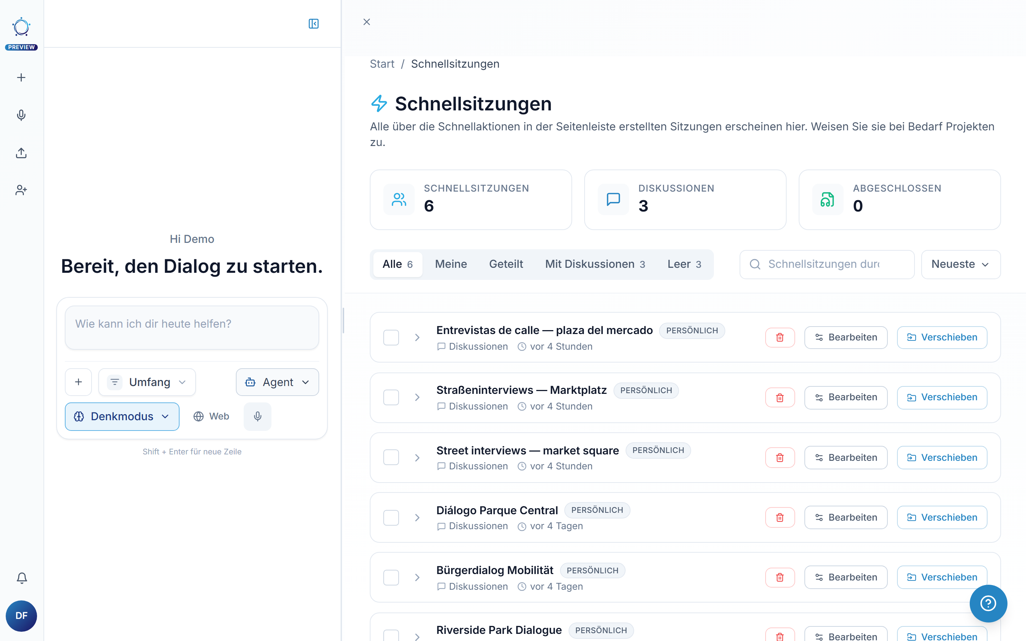The width and height of the screenshot is (1026, 641).
Task: Click Bearbeiten for Entrevistas de calle
Action: tap(846, 338)
